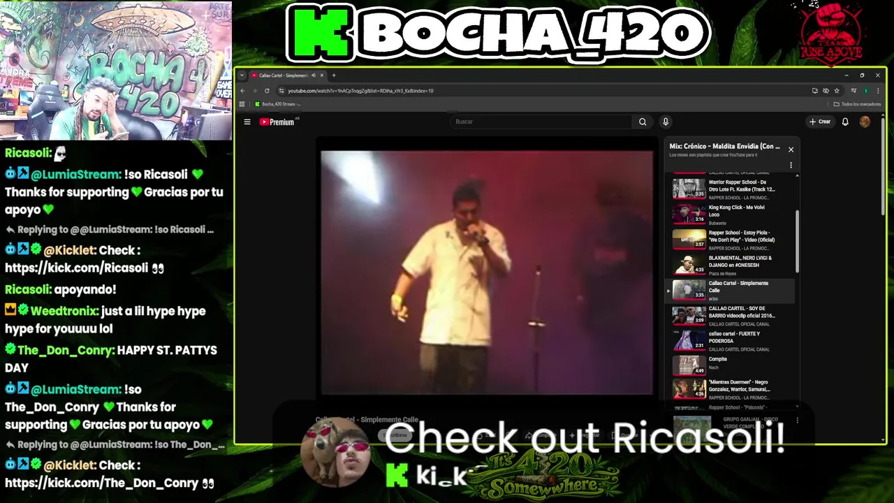Viewport: 894px width, 503px height.
Task: View site information icon beside the URL
Action: pos(281,91)
